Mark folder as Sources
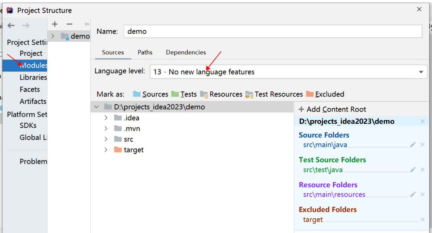Image resolution: width=432 pixels, height=233 pixels. coord(151,94)
